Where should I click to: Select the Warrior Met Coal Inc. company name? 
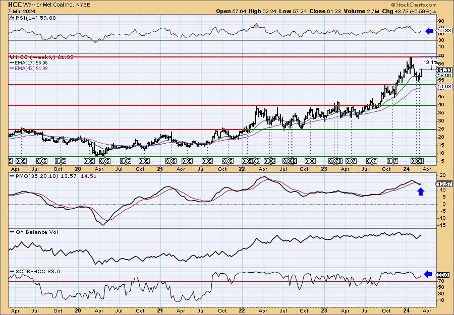48,5
